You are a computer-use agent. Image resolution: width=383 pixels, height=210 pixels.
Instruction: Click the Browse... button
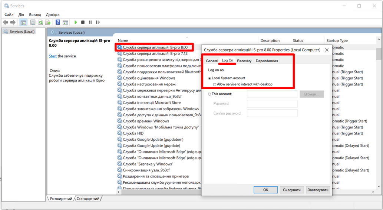pos(311,94)
